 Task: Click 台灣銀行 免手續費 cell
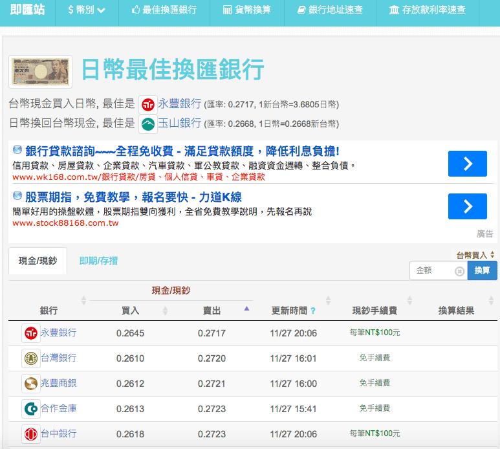tap(375, 358)
